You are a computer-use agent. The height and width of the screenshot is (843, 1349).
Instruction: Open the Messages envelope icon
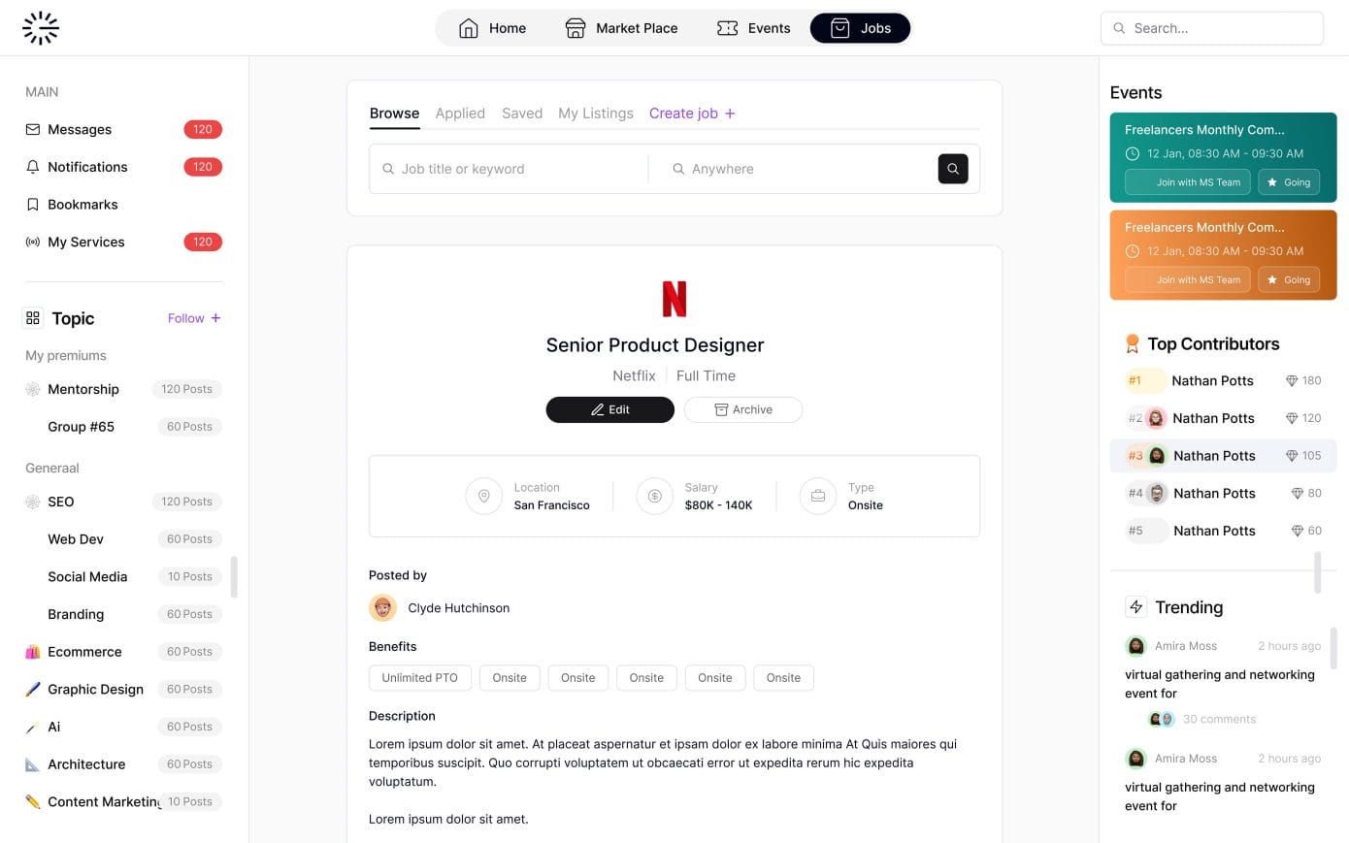[x=33, y=129]
